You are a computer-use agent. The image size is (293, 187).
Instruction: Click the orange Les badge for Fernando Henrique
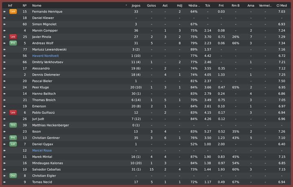click(x=13, y=12)
